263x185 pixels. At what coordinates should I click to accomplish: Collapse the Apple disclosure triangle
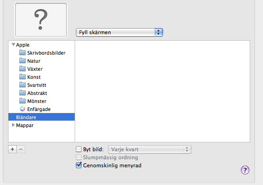coord(13,45)
